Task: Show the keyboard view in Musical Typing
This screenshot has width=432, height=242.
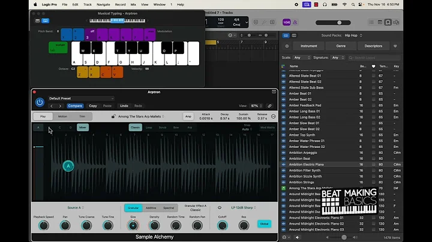Action: [x=37, y=20]
